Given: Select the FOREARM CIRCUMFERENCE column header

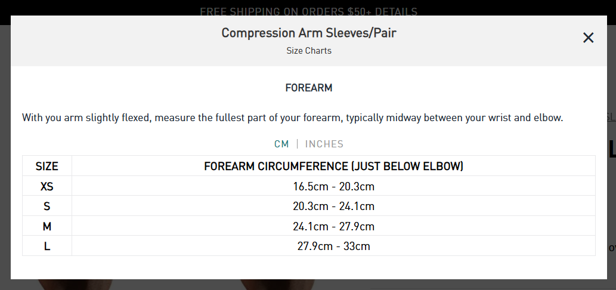Looking at the screenshot, I should pos(333,166).
